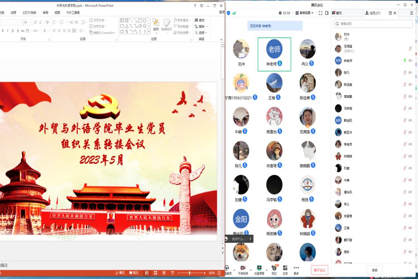Click the clear formatting icon
The height and width of the screenshot is (279, 418).
click(x=47, y=22)
